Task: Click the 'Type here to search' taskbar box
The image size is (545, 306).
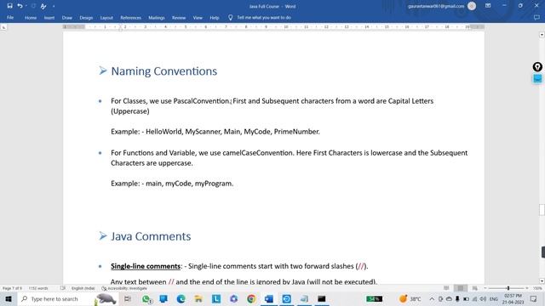Action: tap(68, 298)
